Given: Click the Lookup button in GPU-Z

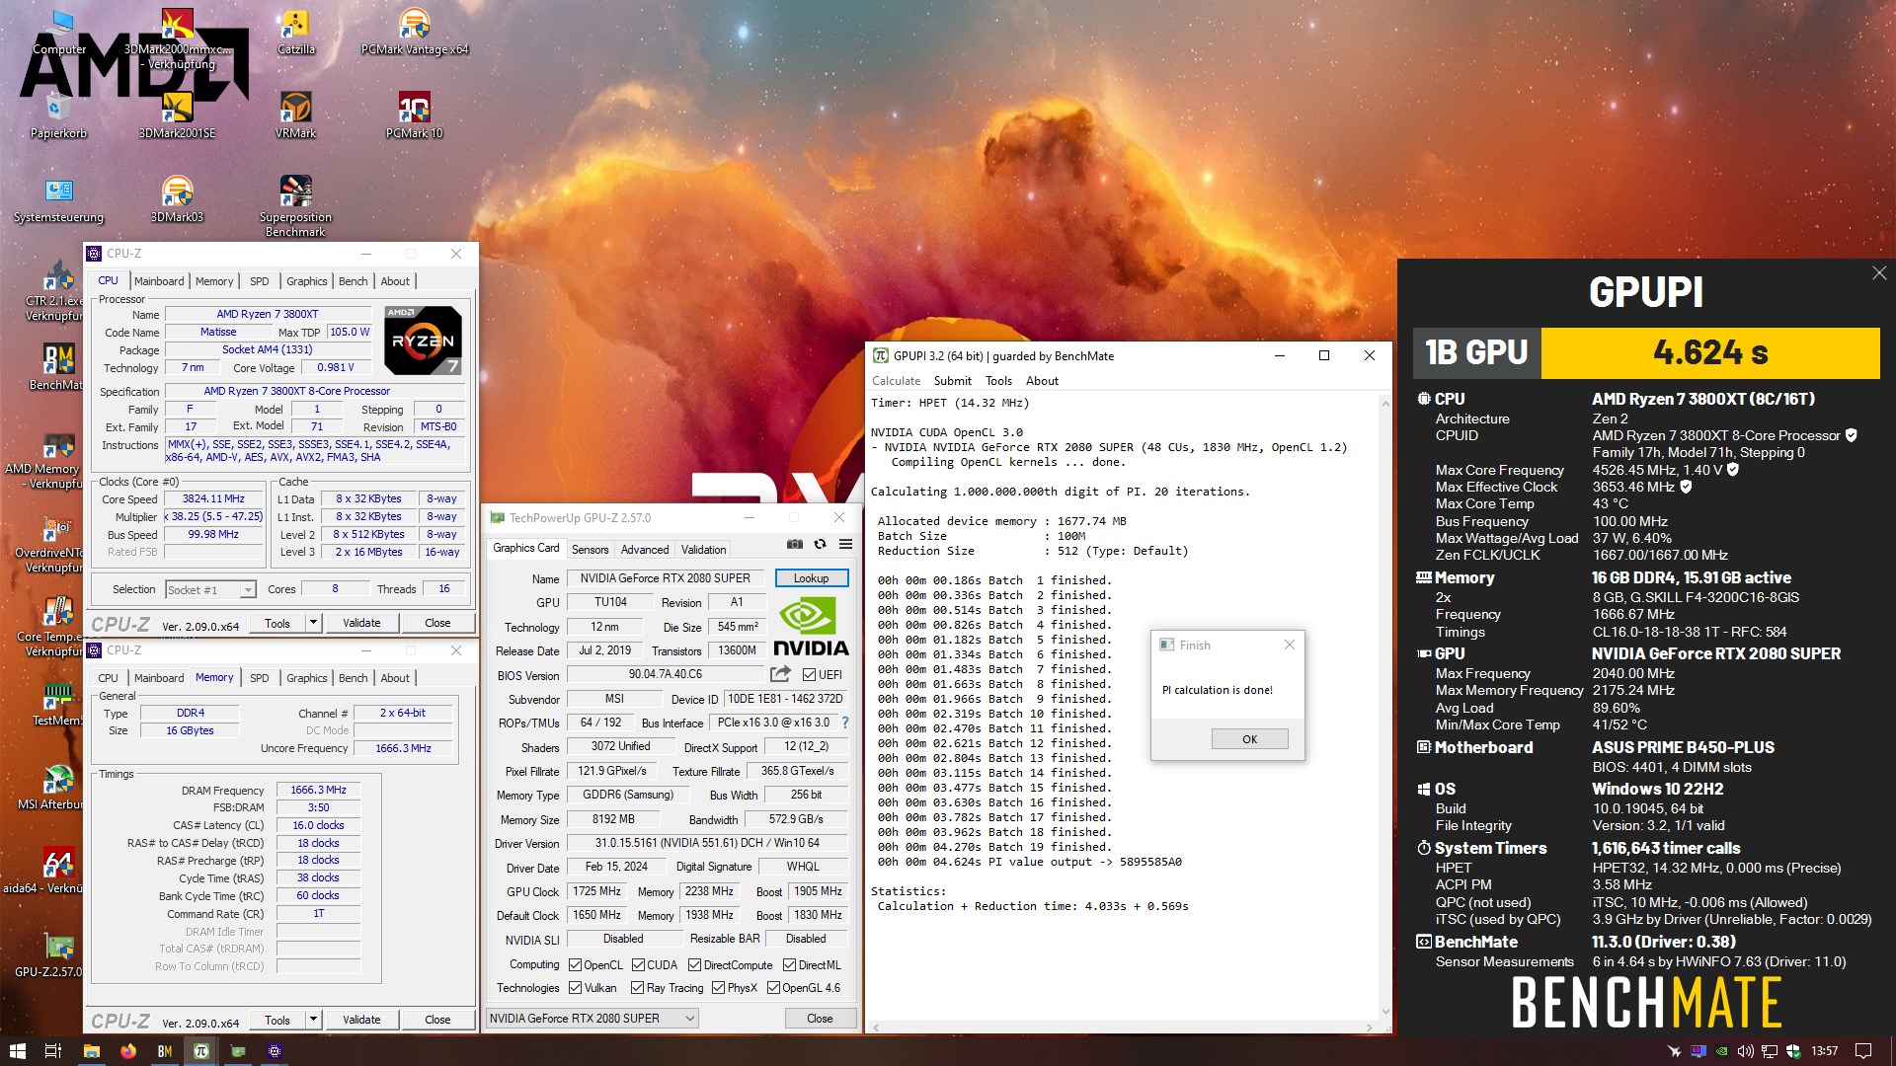Looking at the screenshot, I should (x=811, y=578).
